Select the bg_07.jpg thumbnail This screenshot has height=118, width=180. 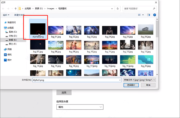point(38,45)
